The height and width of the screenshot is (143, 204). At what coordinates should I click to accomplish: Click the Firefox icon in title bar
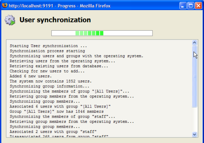[x=5, y=6]
